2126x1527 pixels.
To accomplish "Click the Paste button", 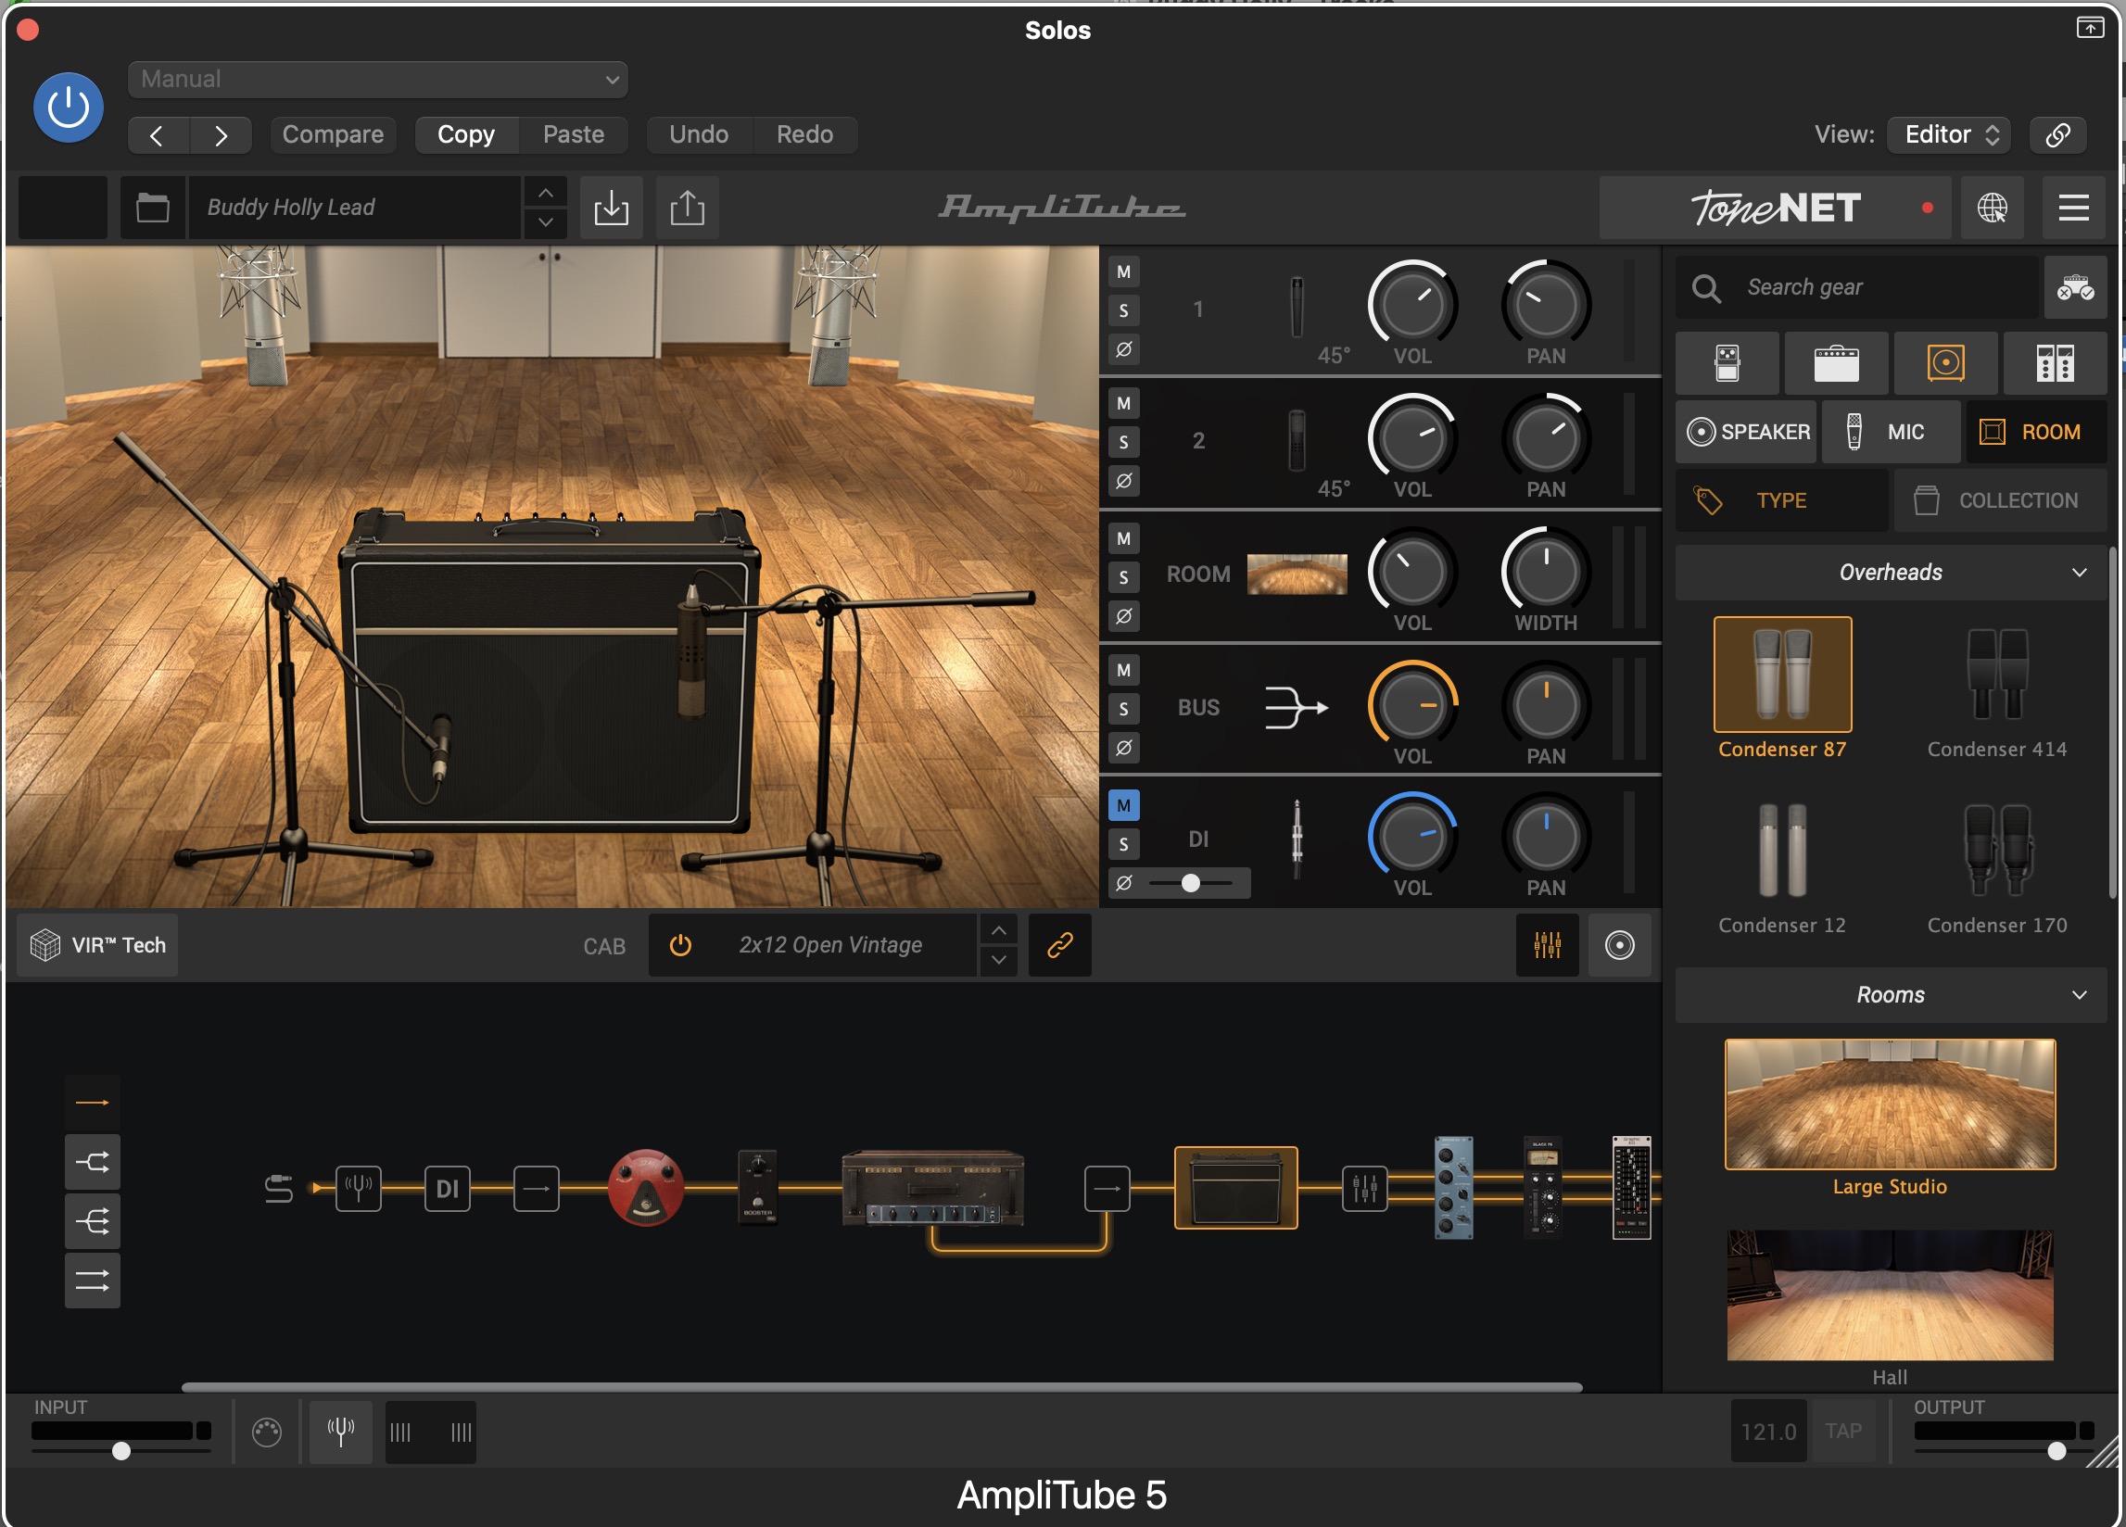I will pos(574,134).
